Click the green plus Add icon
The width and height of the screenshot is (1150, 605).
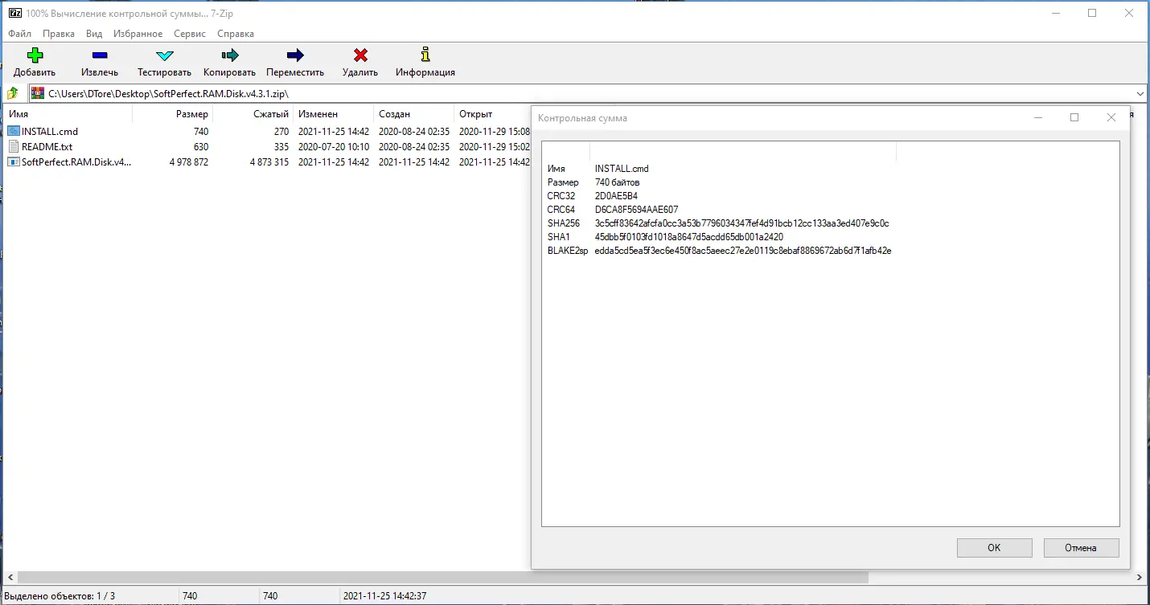[x=35, y=55]
